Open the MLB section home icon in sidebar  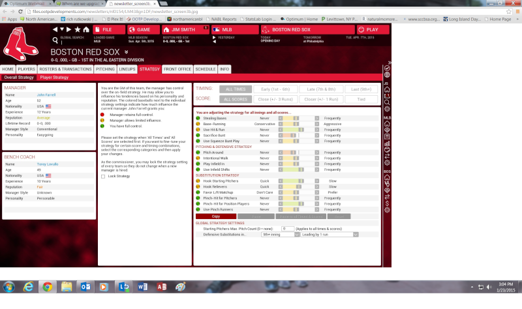click(387, 124)
